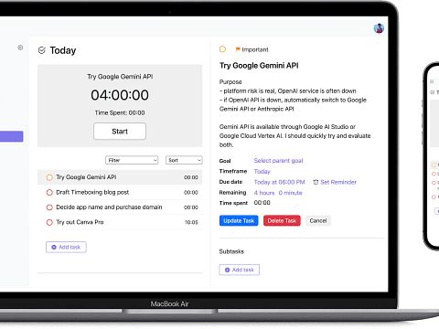Change Timeframe value Today
Viewport: 439px width, 329px height.
(262, 172)
